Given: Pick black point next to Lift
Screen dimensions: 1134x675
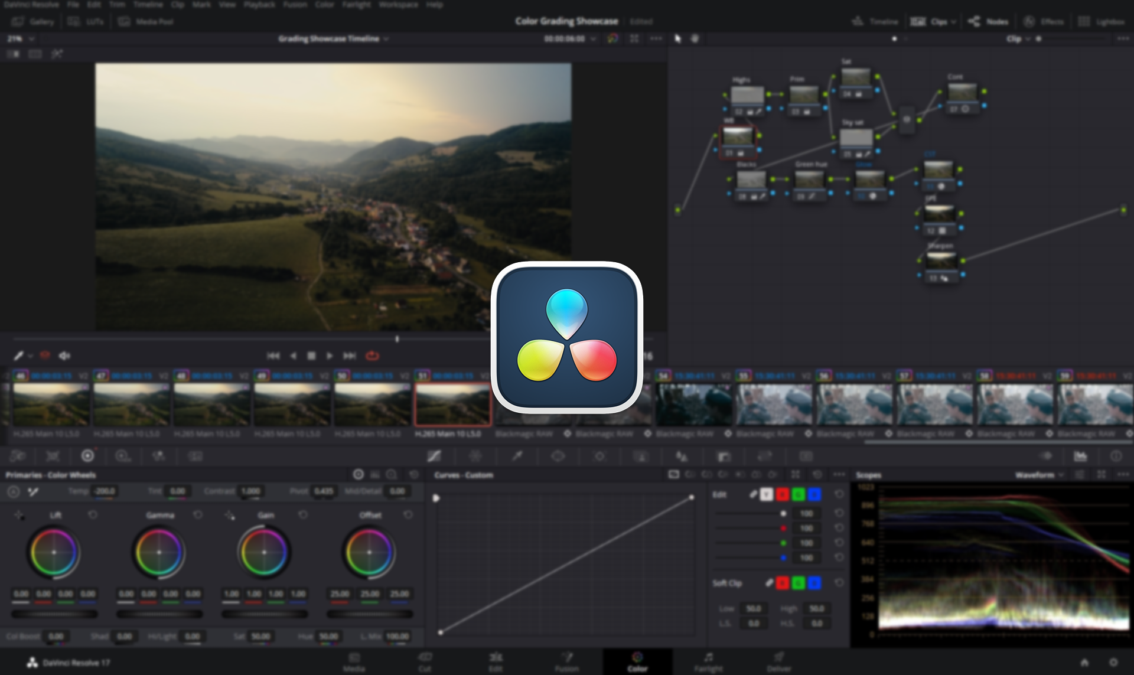Looking at the screenshot, I should pyautogui.click(x=19, y=516).
